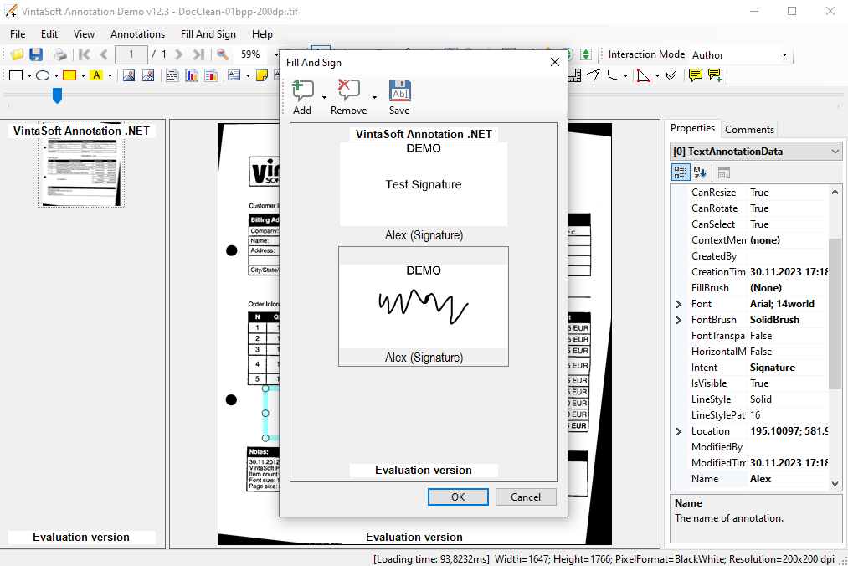Select the rectangle annotation tool
Image resolution: width=848 pixels, height=566 pixels.
point(15,75)
